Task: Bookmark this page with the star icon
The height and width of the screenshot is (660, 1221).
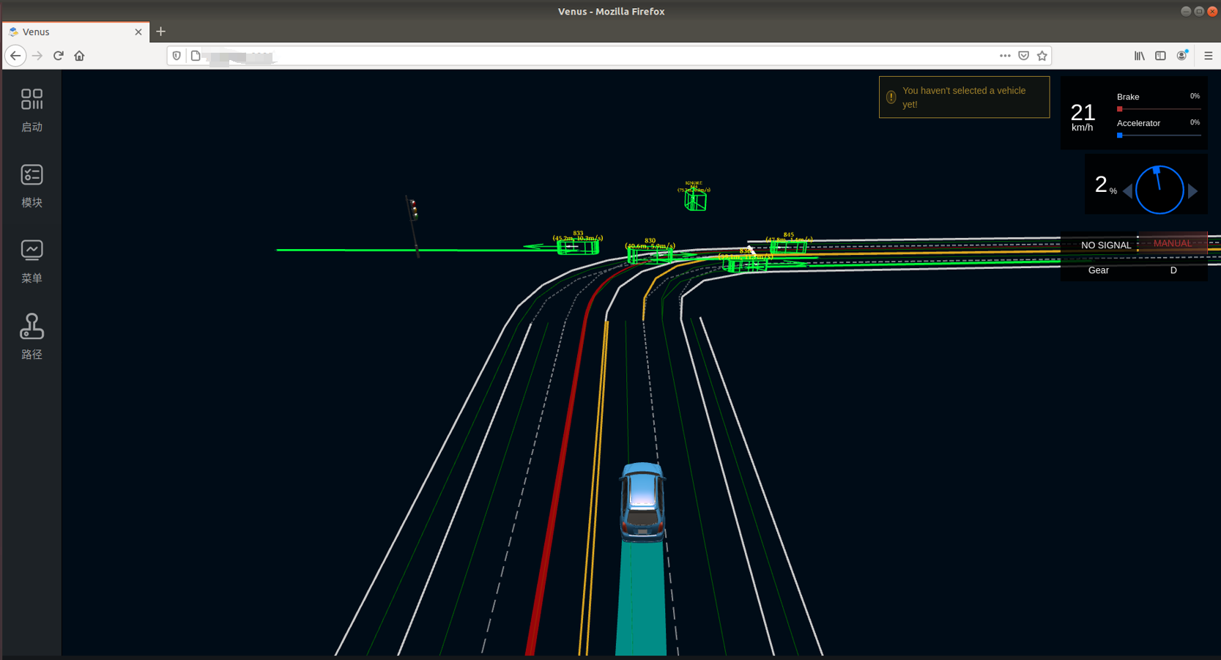Action: click(x=1042, y=56)
